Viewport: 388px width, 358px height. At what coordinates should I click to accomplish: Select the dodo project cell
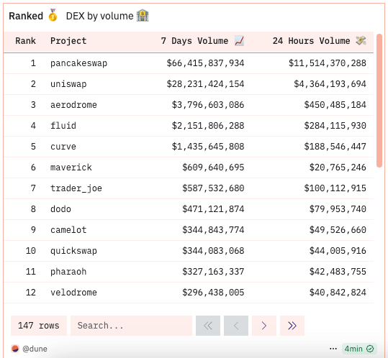60,209
